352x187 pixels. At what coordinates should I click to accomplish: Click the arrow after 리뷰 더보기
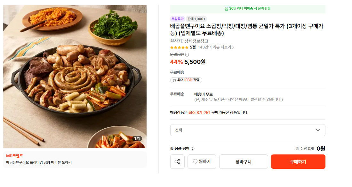pos(233,47)
